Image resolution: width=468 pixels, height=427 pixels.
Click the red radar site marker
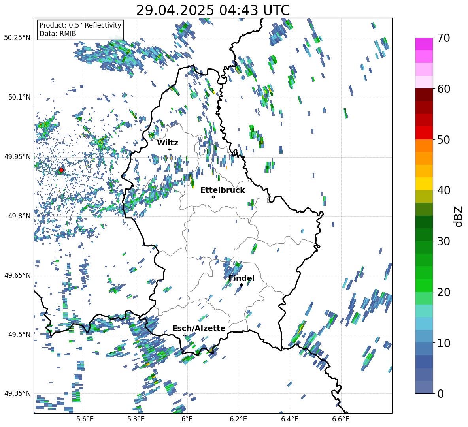[x=61, y=170]
